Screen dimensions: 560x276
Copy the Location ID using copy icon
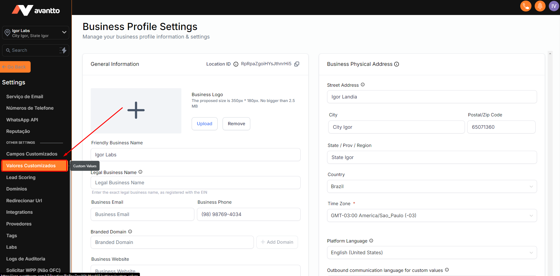[297, 64]
